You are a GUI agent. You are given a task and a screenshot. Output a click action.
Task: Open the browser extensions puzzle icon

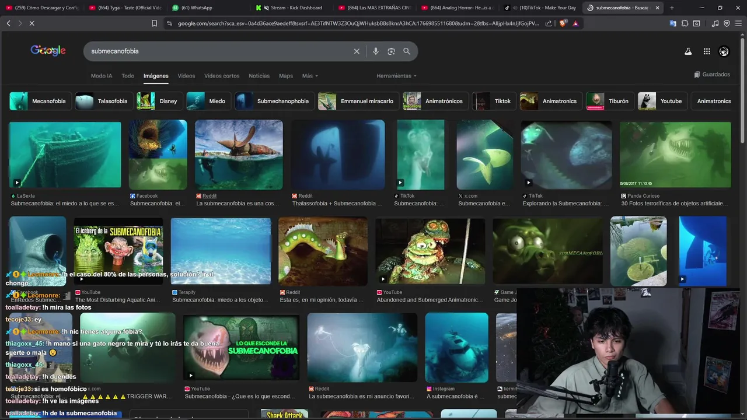click(685, 23)
